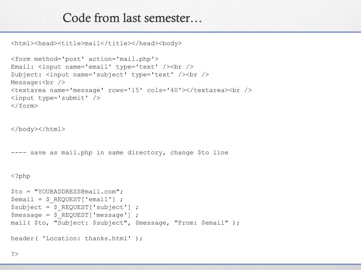Click the input type='submit' code line
Screen dimensions: 361x270
(56, 98)
